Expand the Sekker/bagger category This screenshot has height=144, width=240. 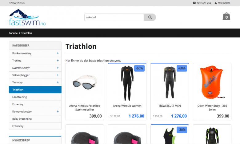coord(58,75)
